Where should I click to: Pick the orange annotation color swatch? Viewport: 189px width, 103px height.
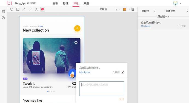[125, 9]
